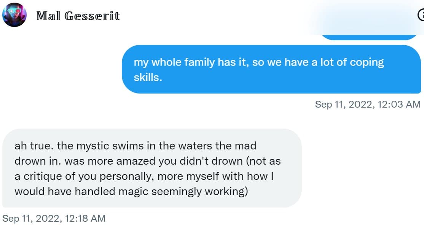Open the conversation info icon
This screenshot has height=227, width=424.
421,15
